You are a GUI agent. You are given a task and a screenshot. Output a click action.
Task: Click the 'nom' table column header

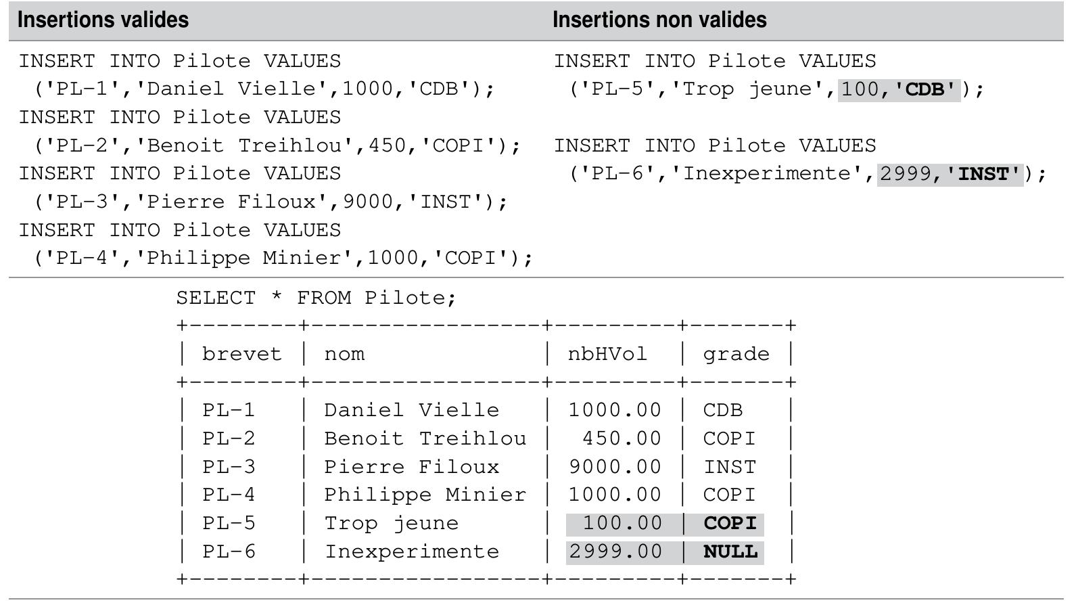point(344,354)
